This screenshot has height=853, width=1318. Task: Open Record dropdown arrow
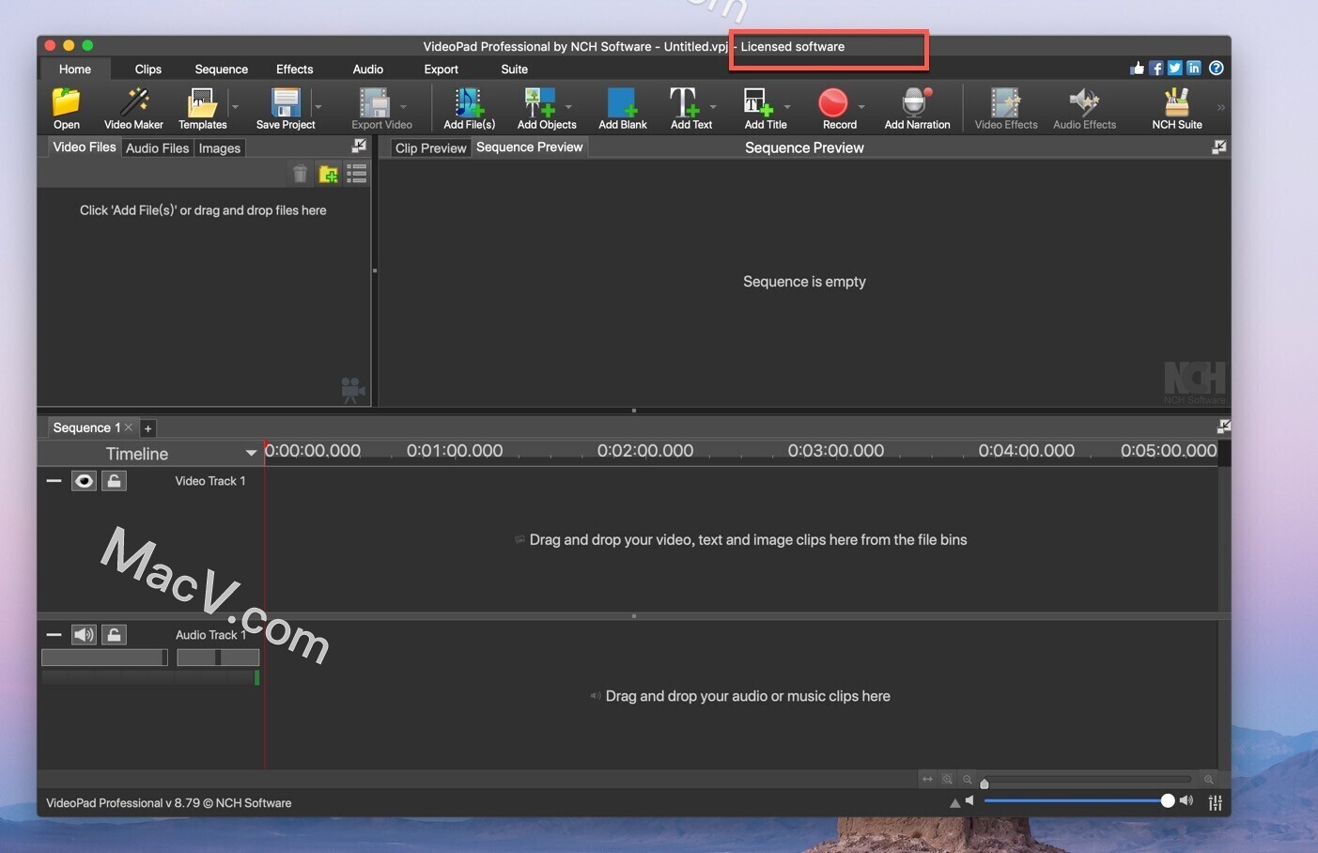coord(861,106)
